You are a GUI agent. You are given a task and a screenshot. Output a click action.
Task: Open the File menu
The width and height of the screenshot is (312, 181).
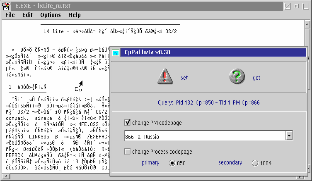point(10,15)
